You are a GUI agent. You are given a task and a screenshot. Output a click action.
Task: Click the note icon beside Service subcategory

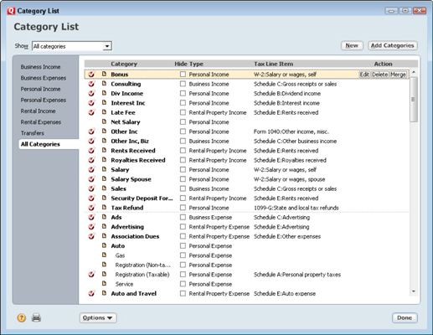(104, 283)
